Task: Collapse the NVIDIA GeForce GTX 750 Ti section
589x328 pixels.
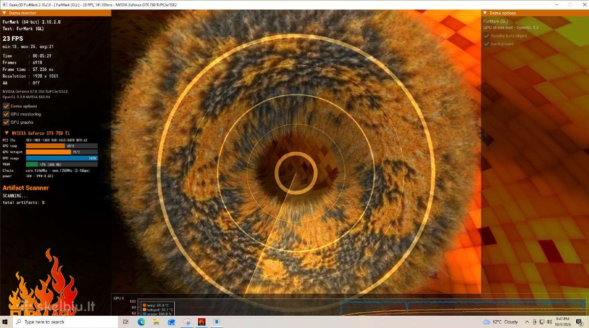Action: click(x=6, y=133)
